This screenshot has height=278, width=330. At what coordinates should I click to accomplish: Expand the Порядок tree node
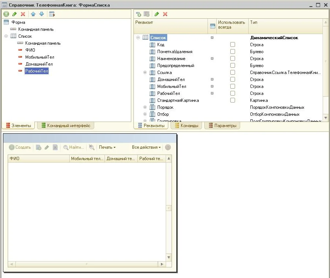145,107
